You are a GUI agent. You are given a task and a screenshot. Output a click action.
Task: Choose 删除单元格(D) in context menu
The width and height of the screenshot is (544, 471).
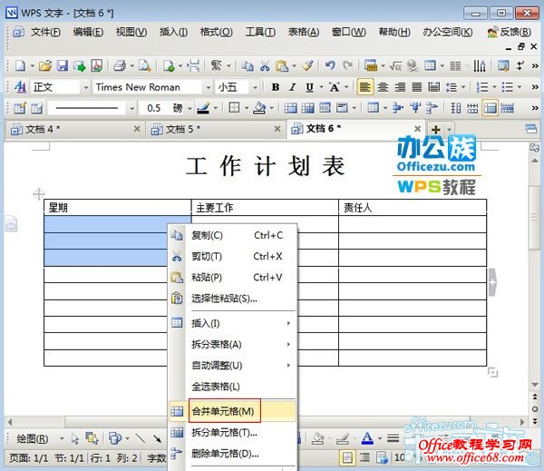click(232, 454)
